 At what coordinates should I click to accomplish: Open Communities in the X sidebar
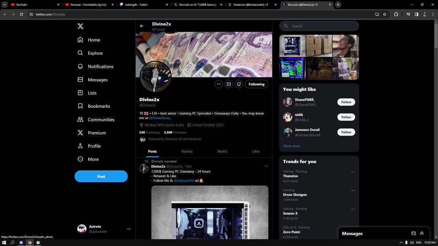click(x=96, y=120)
